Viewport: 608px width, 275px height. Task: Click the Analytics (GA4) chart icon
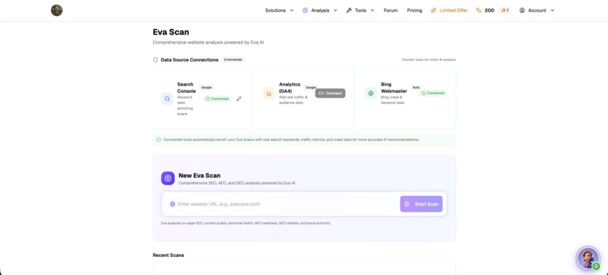[269, 93]
